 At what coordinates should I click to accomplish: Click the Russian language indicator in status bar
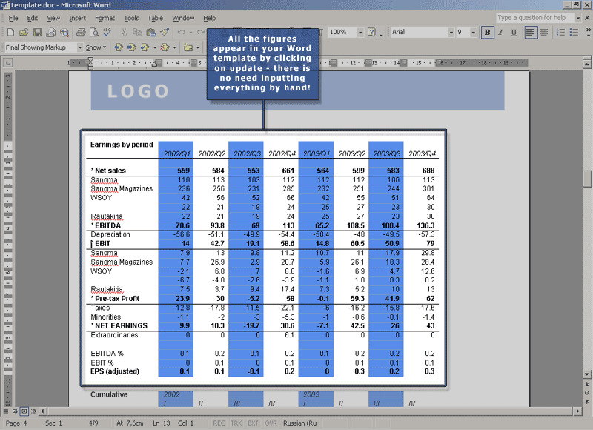(x=300, y=423)
